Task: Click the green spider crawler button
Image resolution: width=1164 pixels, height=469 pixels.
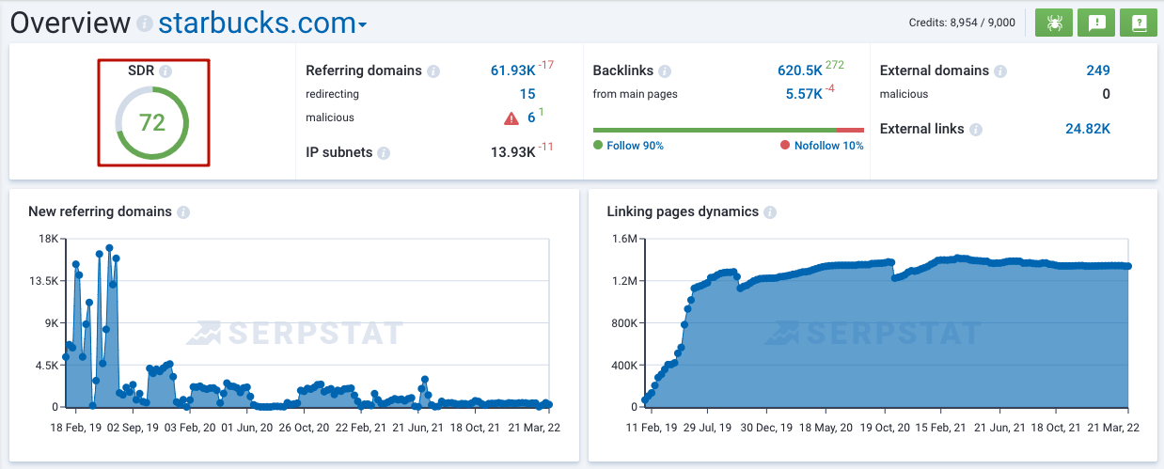Action: [x=1054, y=23]
